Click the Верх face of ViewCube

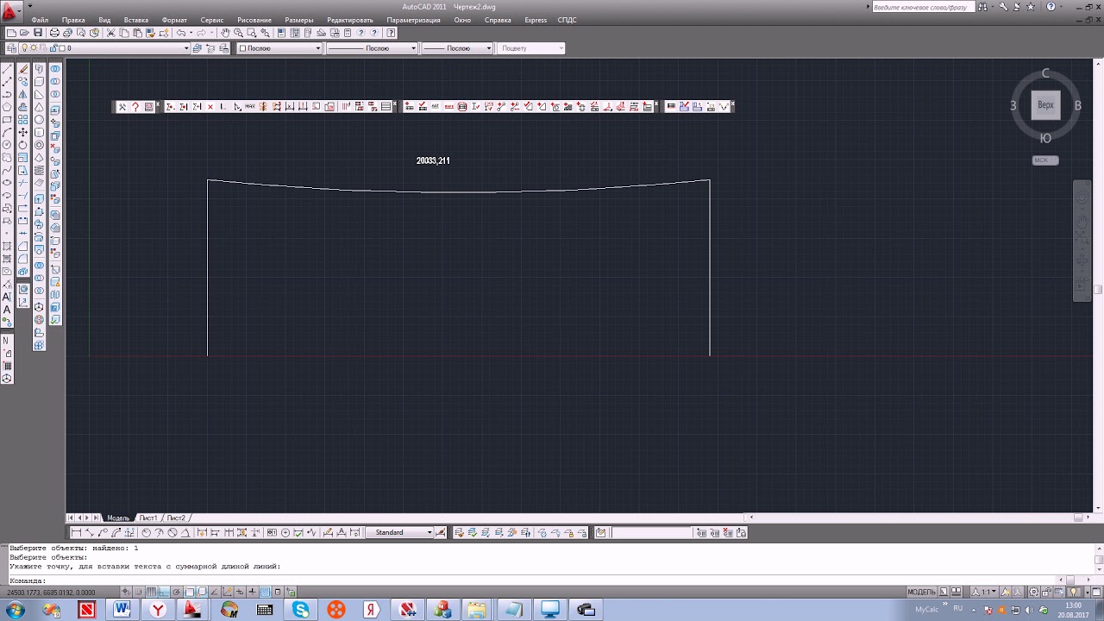coord(1045,105)
